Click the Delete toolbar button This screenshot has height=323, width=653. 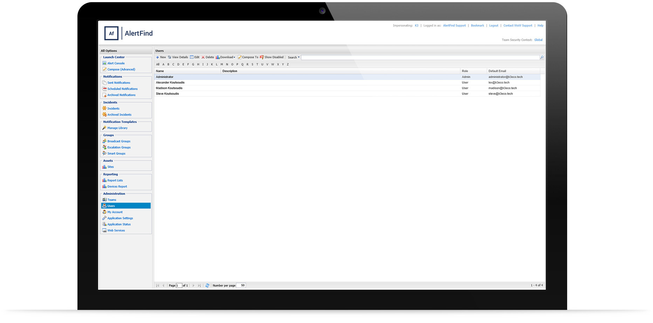click(x=208, y=57)
